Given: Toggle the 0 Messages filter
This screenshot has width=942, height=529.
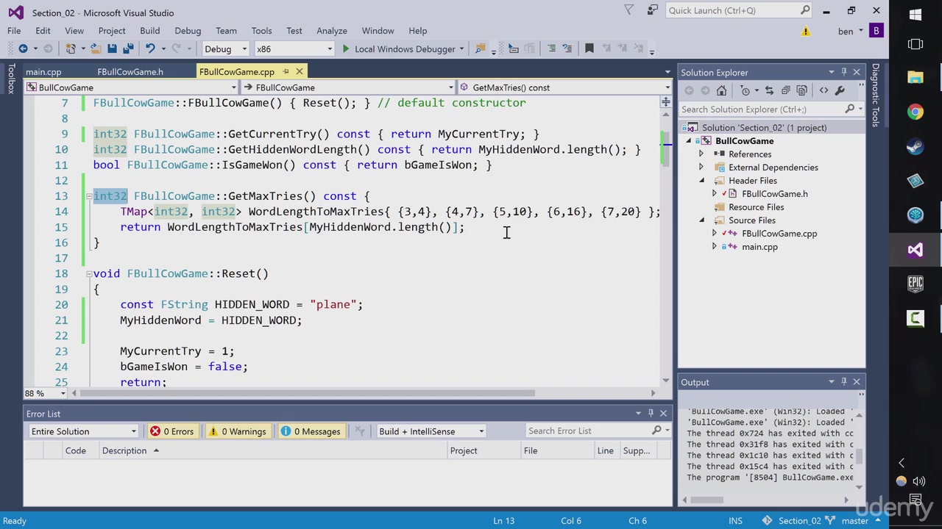Looking at the screenshot, I should [310, 431].
